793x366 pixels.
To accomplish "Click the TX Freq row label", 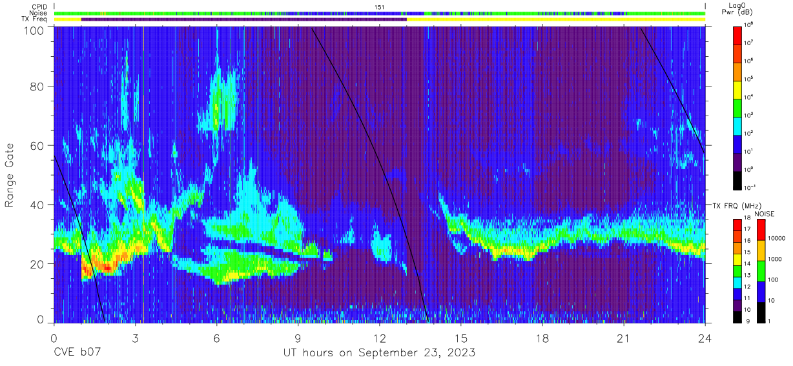I will [33, 19].
